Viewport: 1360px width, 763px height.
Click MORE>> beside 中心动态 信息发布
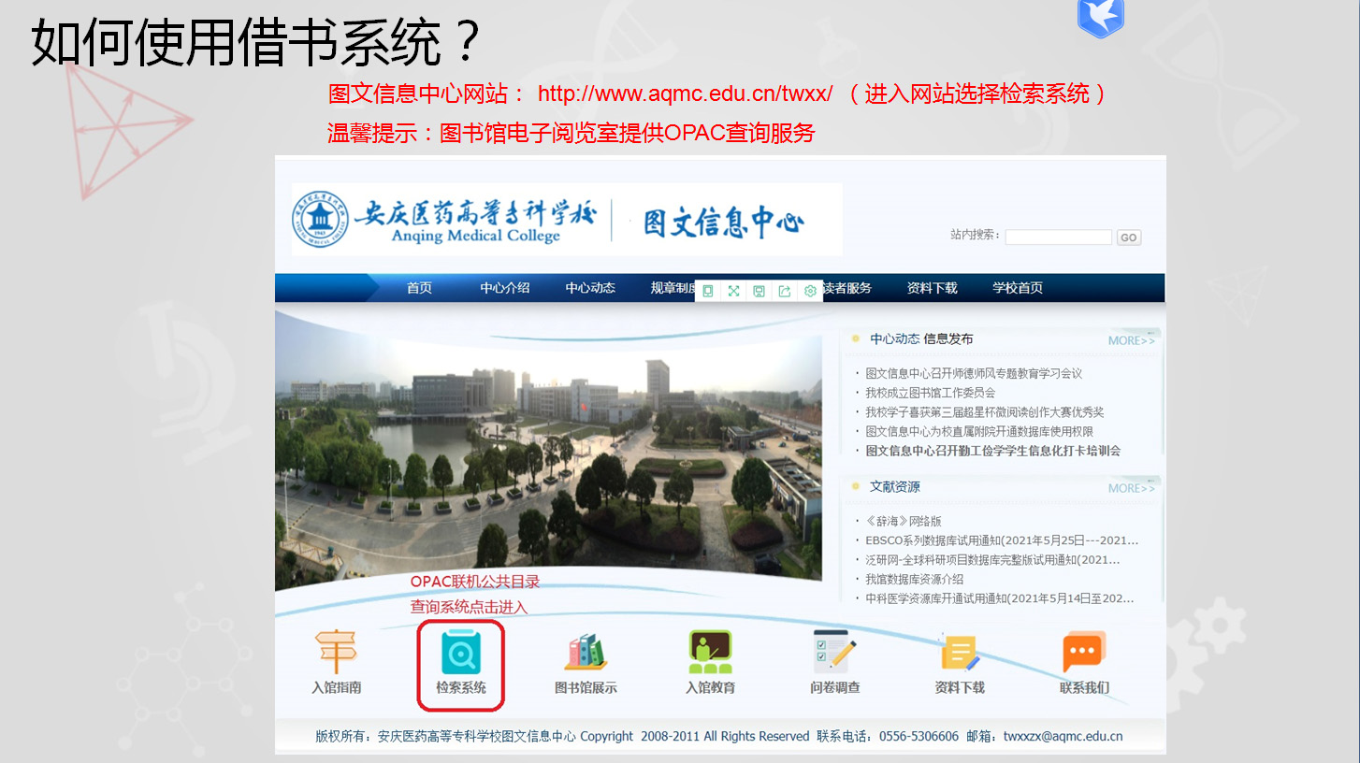coord(1131,340)
